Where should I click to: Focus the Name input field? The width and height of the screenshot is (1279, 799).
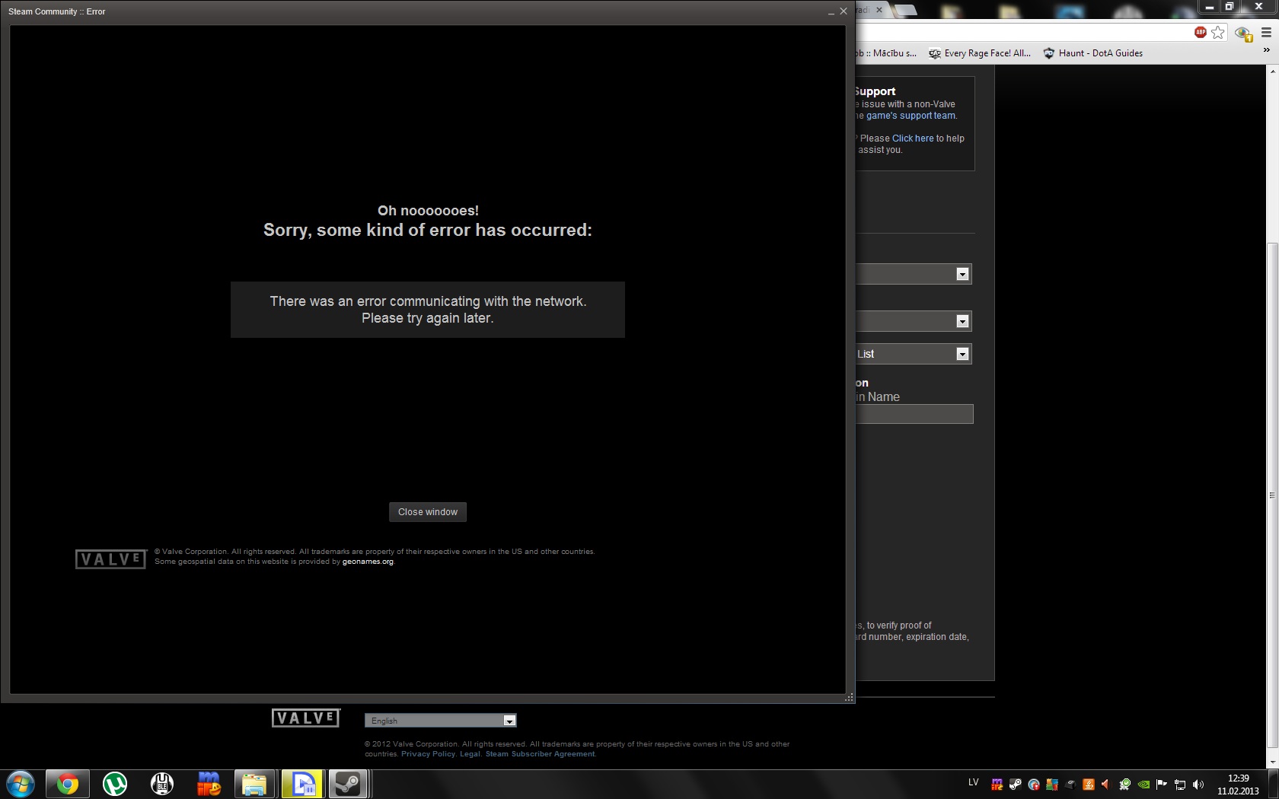(x=914, y=414)
